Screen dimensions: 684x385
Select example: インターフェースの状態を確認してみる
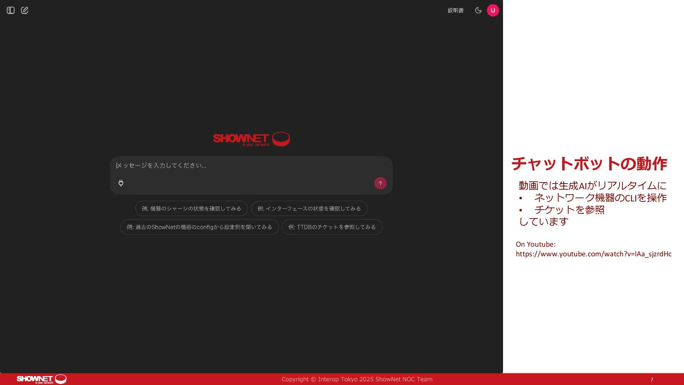pos(309,209)
